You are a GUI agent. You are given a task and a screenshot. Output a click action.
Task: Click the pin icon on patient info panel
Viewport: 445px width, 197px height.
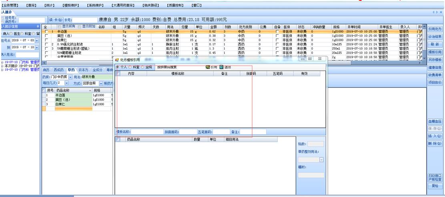click(x=38, y=27)
